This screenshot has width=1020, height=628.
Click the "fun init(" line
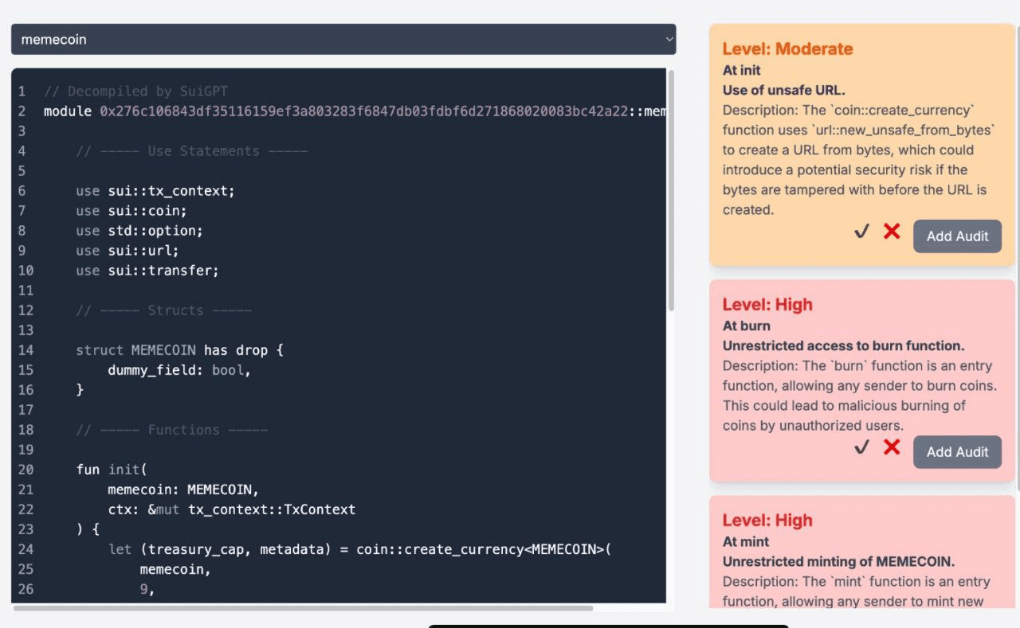coord(112,470)
